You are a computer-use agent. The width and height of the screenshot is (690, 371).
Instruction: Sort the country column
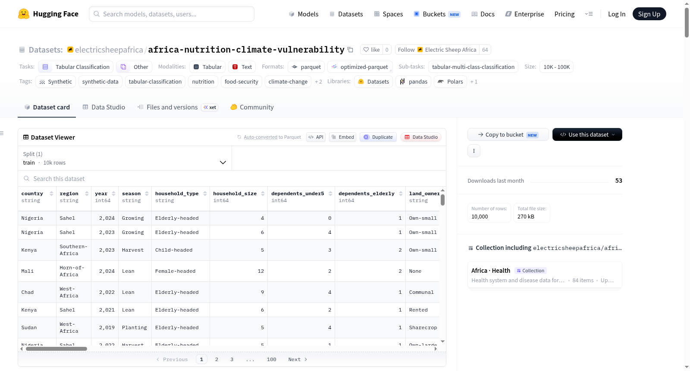tap(51, 193)
